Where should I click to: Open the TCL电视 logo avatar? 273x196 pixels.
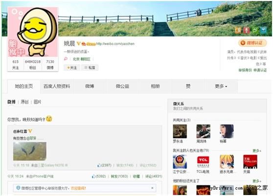point(203,162)
